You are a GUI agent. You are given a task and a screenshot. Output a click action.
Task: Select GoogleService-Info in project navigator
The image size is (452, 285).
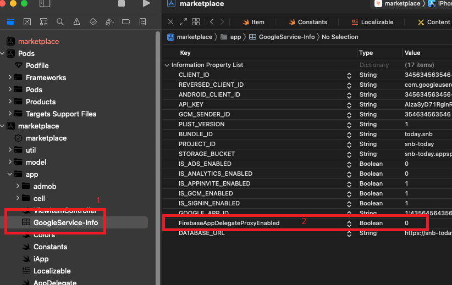click(x=65, y=222)
